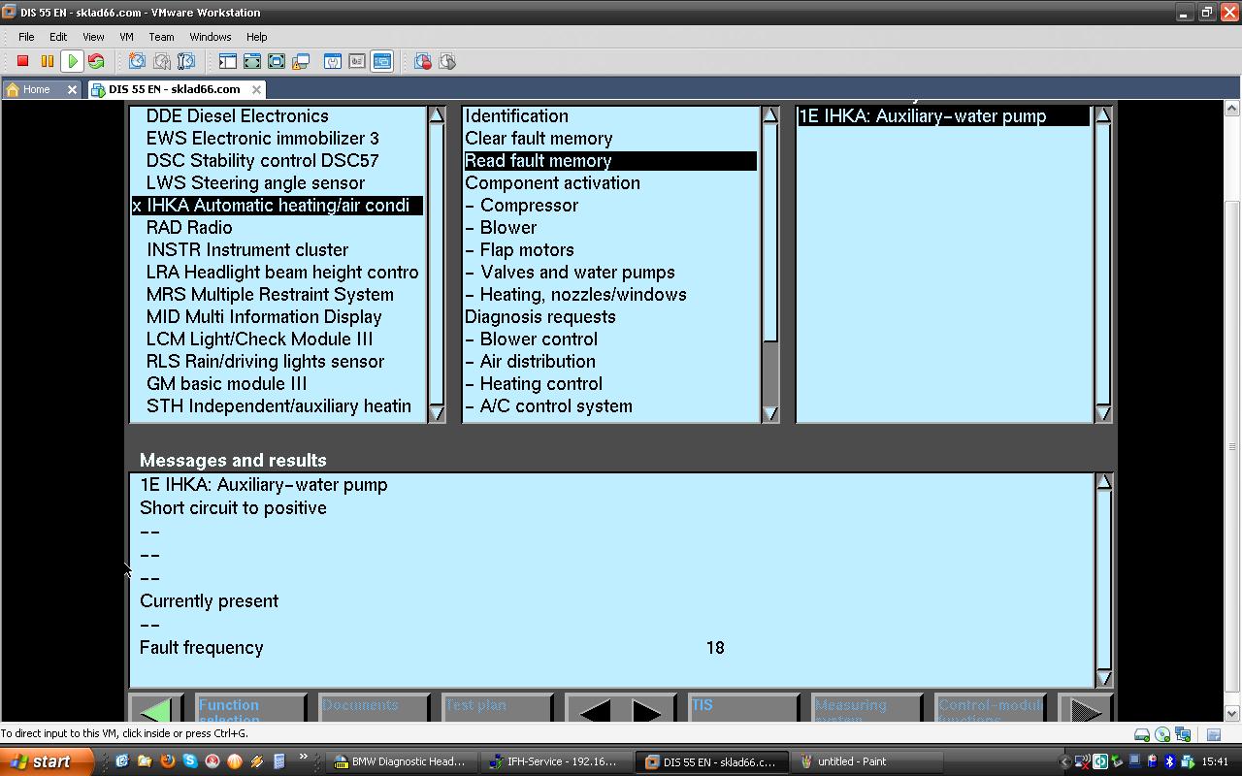Open Snapshot Manager toolbar icon

click(186, 61)
